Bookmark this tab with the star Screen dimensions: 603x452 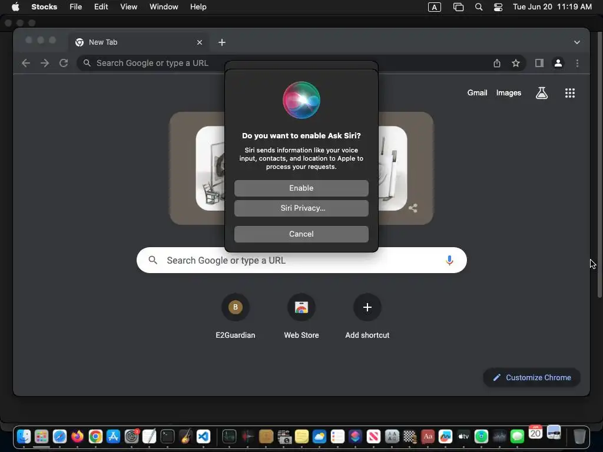click(x=516, y=63)
